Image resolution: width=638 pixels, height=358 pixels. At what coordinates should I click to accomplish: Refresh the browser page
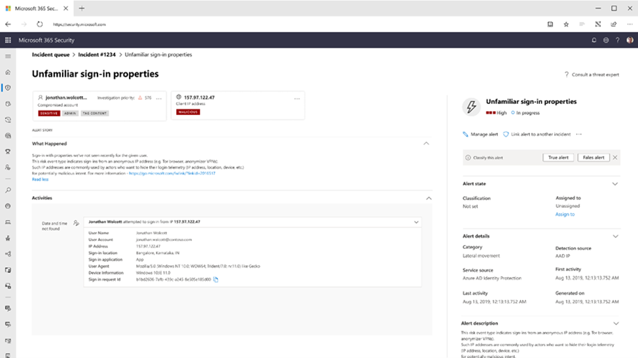(x=39, y=24)
